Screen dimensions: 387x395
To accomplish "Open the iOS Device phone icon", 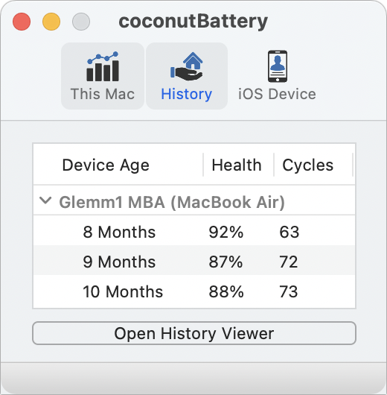I will [x=278, y=66].
